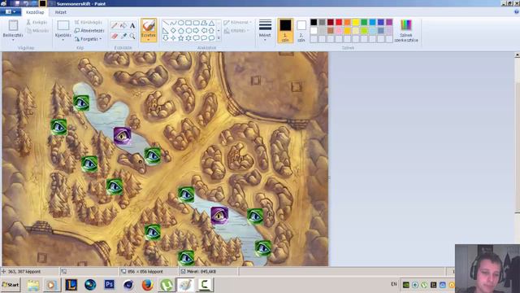Select the Color picker eyedropper tool
Image resolution: width=520 pixels, height=293 pixels.
pos(123,36)
